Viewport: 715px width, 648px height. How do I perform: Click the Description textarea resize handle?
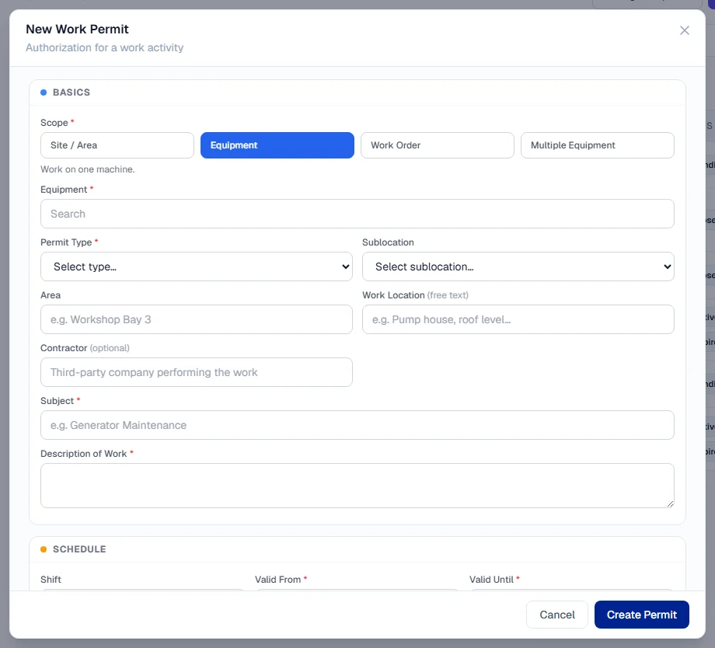[x=670, y=503]
